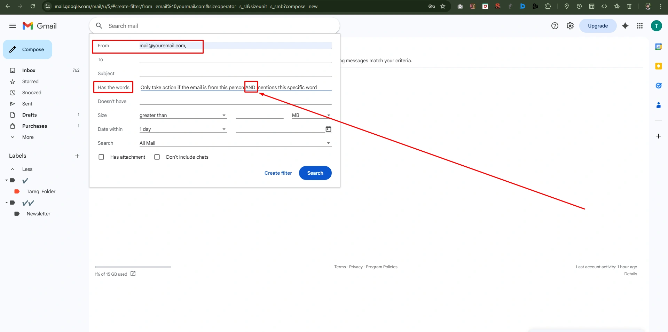The width and height of the screenshot is (668, 332).
Task: Click the blue Search button
Action: [x=315, y=173]
